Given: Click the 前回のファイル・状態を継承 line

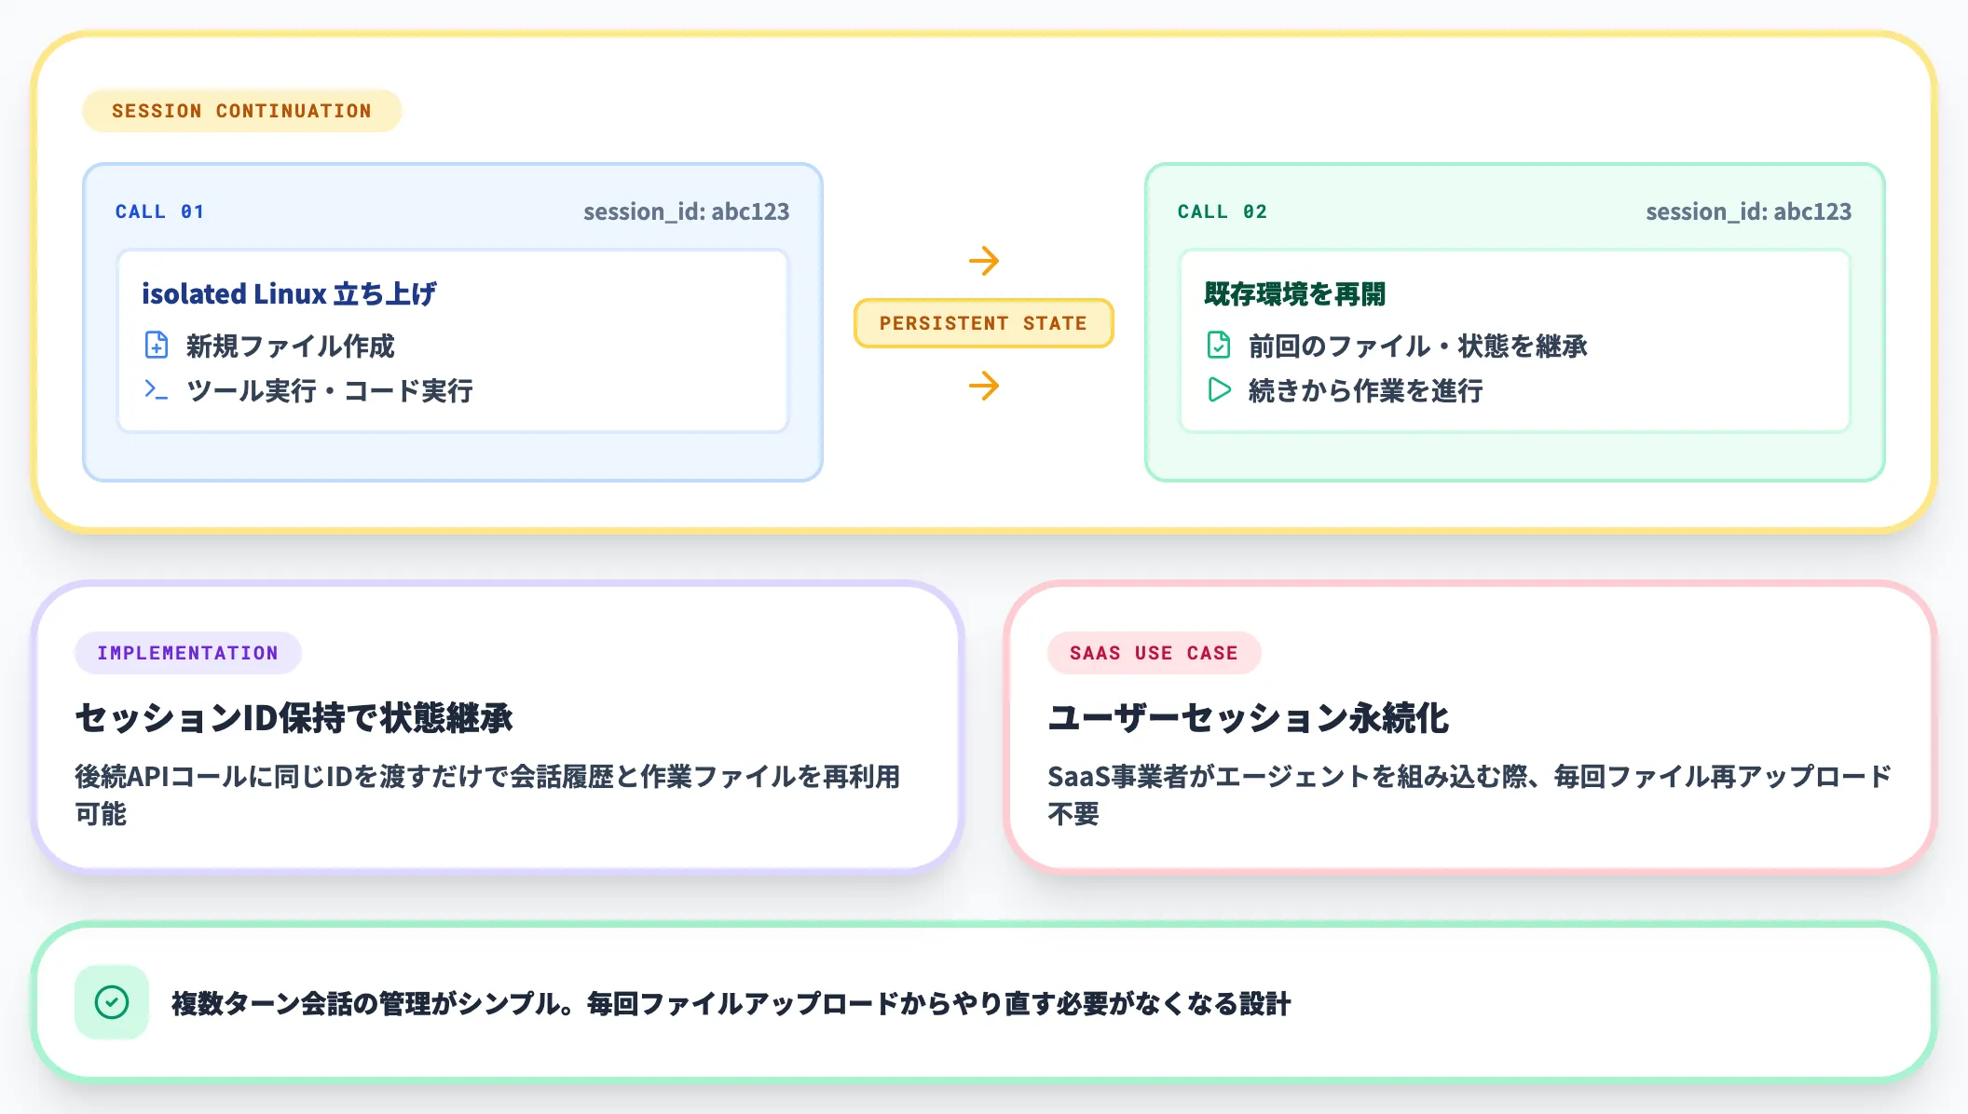Looking at the screenshot, I should pos(1418,346).
